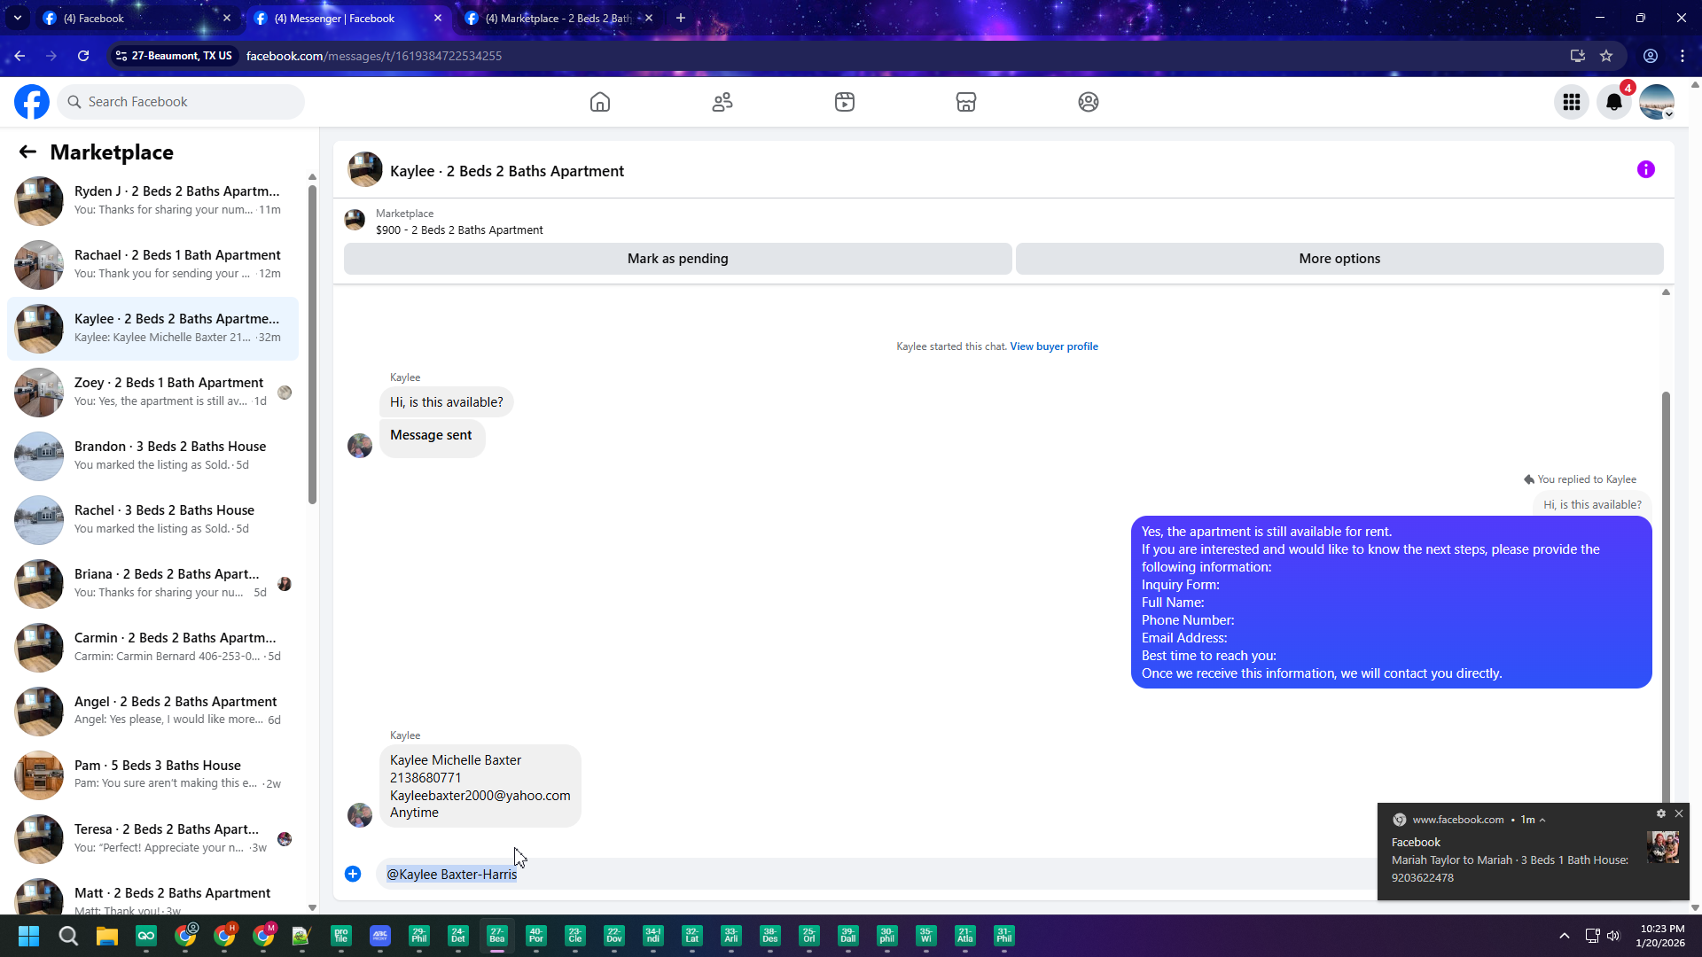The height and width of the screenshot is (957, 1702).
Task: Click the notification toast photo thumbnail
Action: tap(1663, 847)
